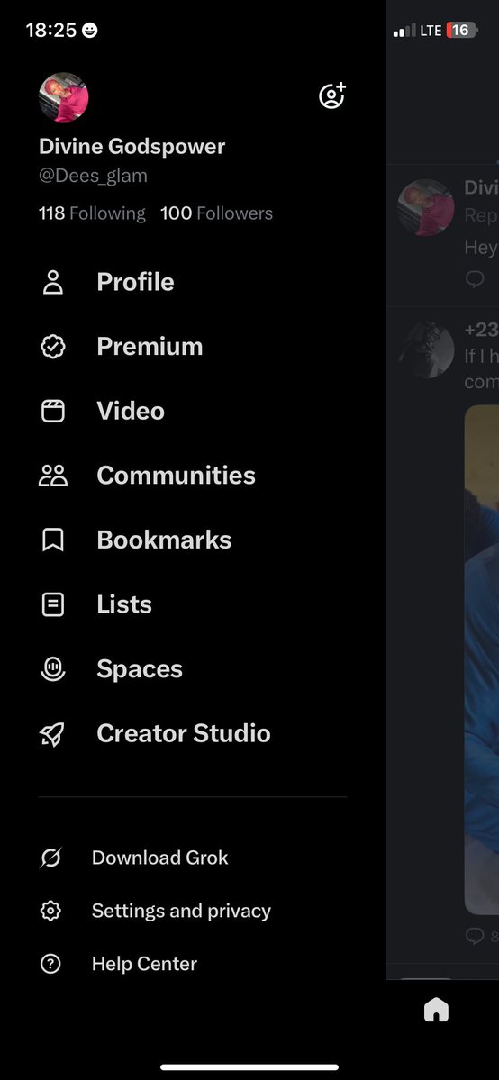The height and width of the screenshot is (1080, 499).
Task: Click the settings gear icon
Action: coord(50,911)
